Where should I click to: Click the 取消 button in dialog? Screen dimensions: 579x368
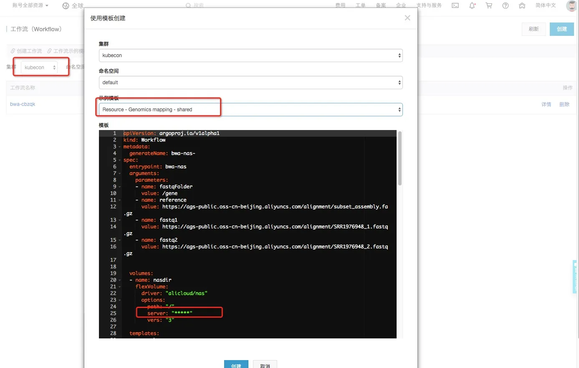(265, 364)
